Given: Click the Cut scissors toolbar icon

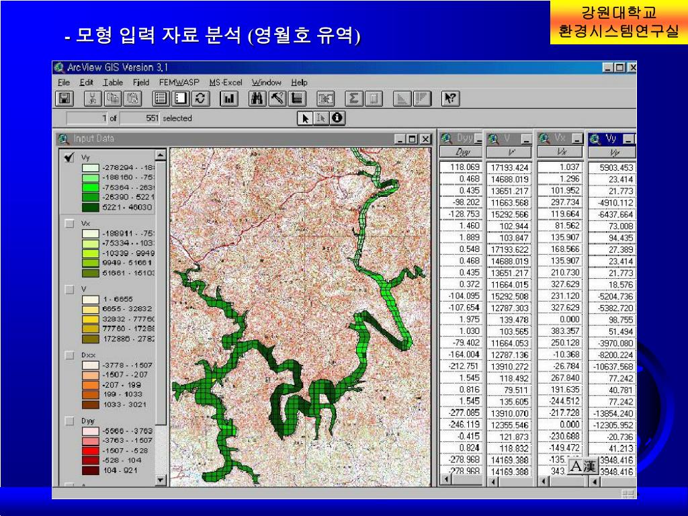Looking at the screenshot, I should [x=92, y=98].
